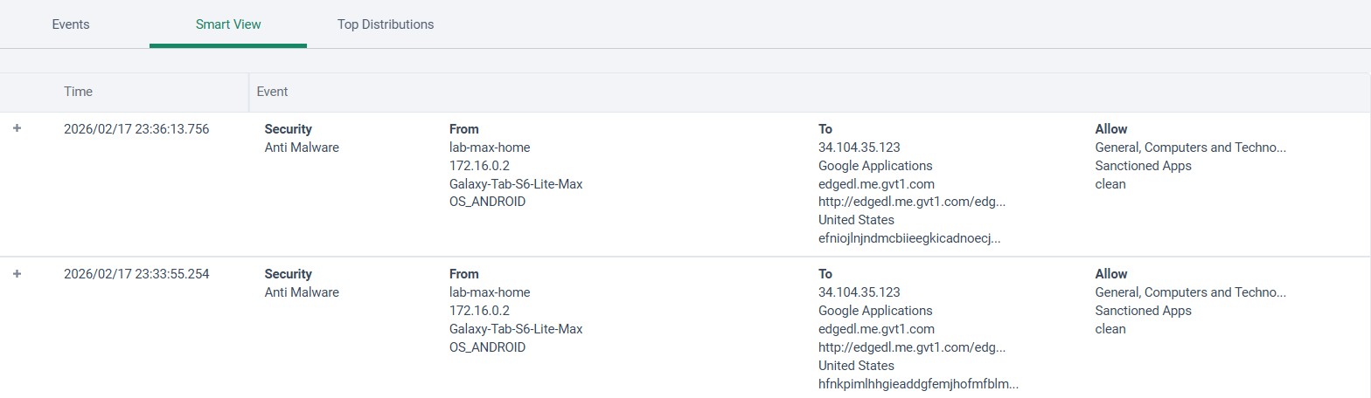Click the clean verdict in second event
The image size is (1371, 398).
(1110, 329)
